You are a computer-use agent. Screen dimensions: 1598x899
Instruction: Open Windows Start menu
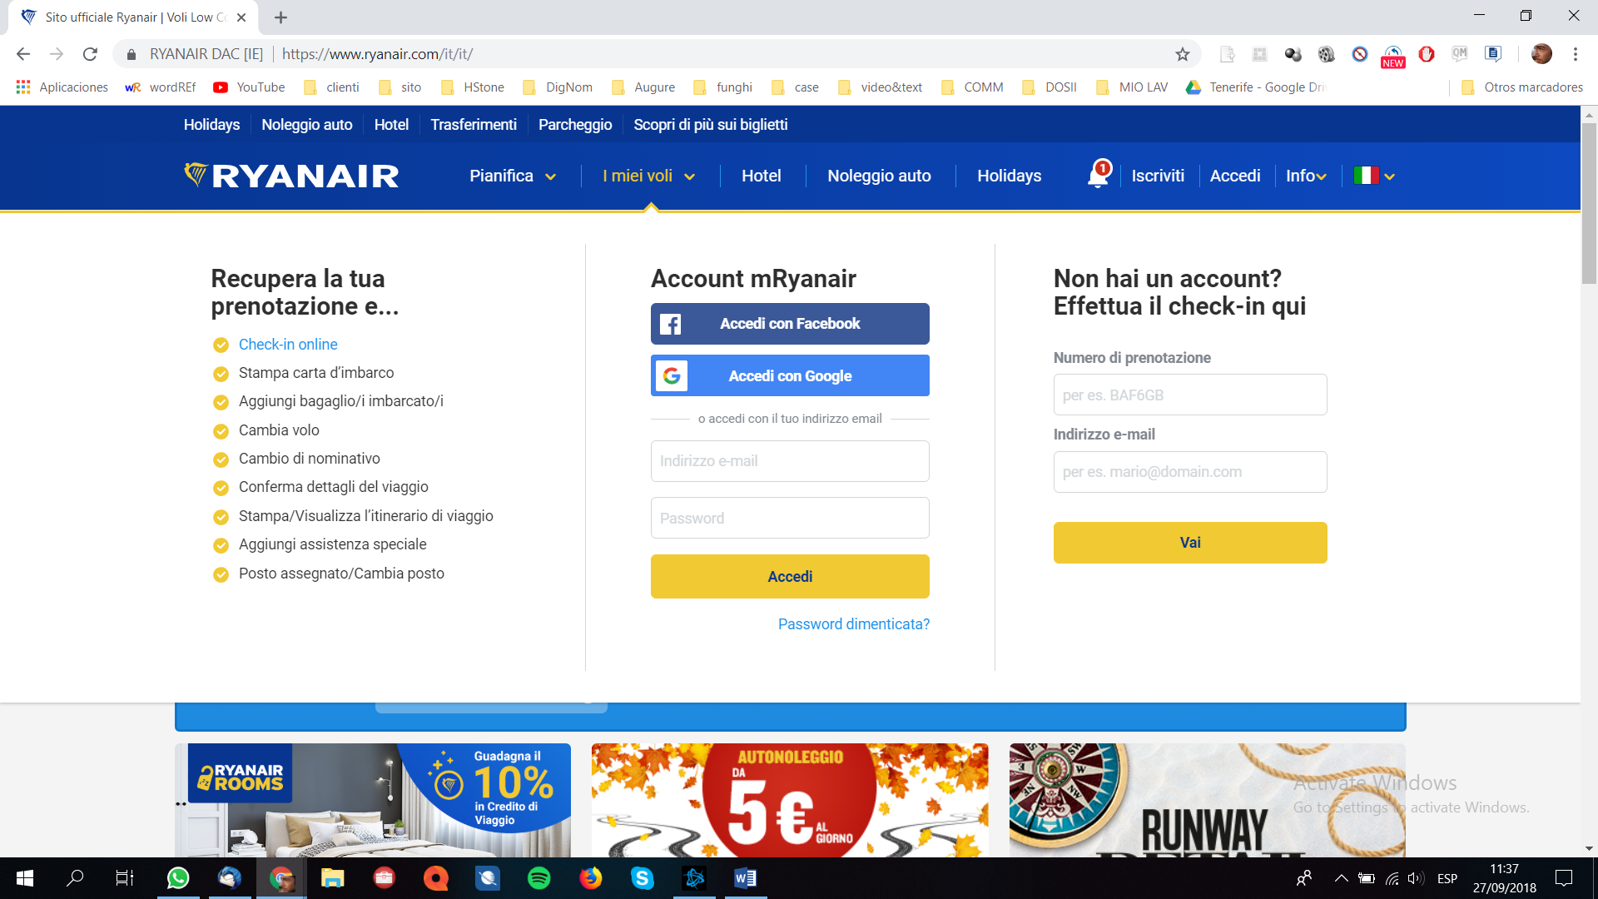(25, 878)
